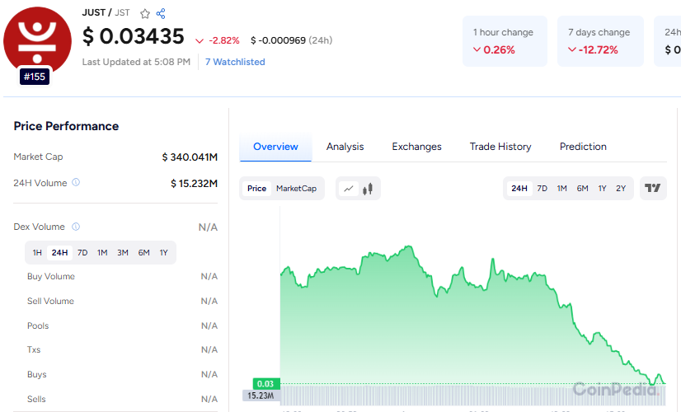Select Price chart toggle
This screenshot has width=681, height=412.
pyautogui.click(x=256, y=189)
